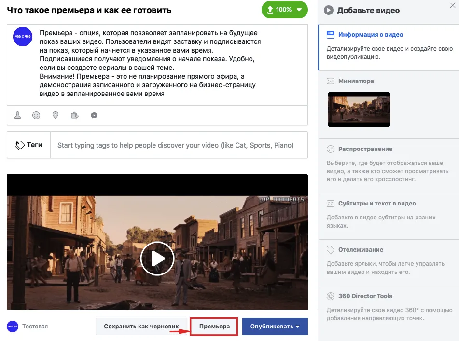This screenshot has width=459, height=341.
Task: Open the Отслеживание section
Action: coord(389,262)
